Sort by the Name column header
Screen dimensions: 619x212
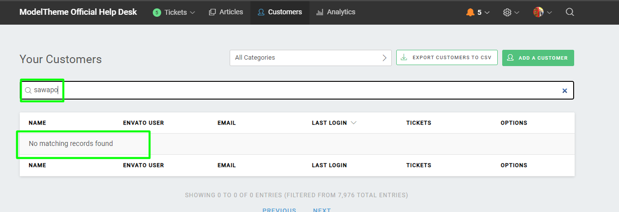click(x=37, y=123)
